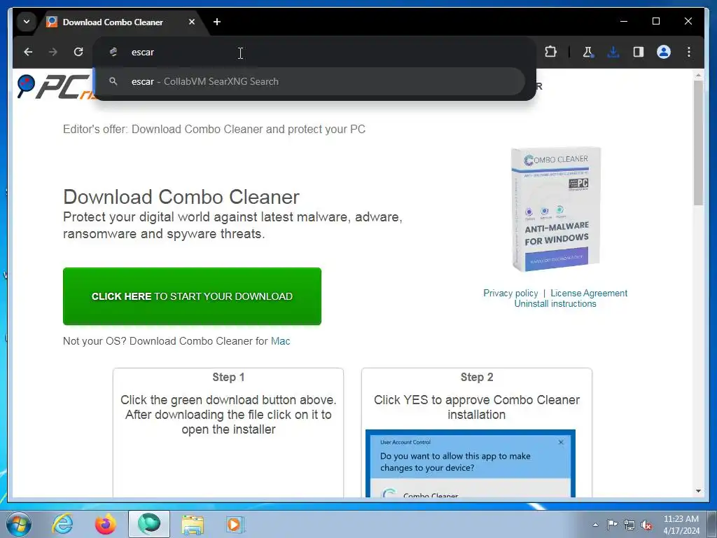Open the Chrome Labs flask icon
Viewport: 717px width, 538px height.
coord(588,52)
